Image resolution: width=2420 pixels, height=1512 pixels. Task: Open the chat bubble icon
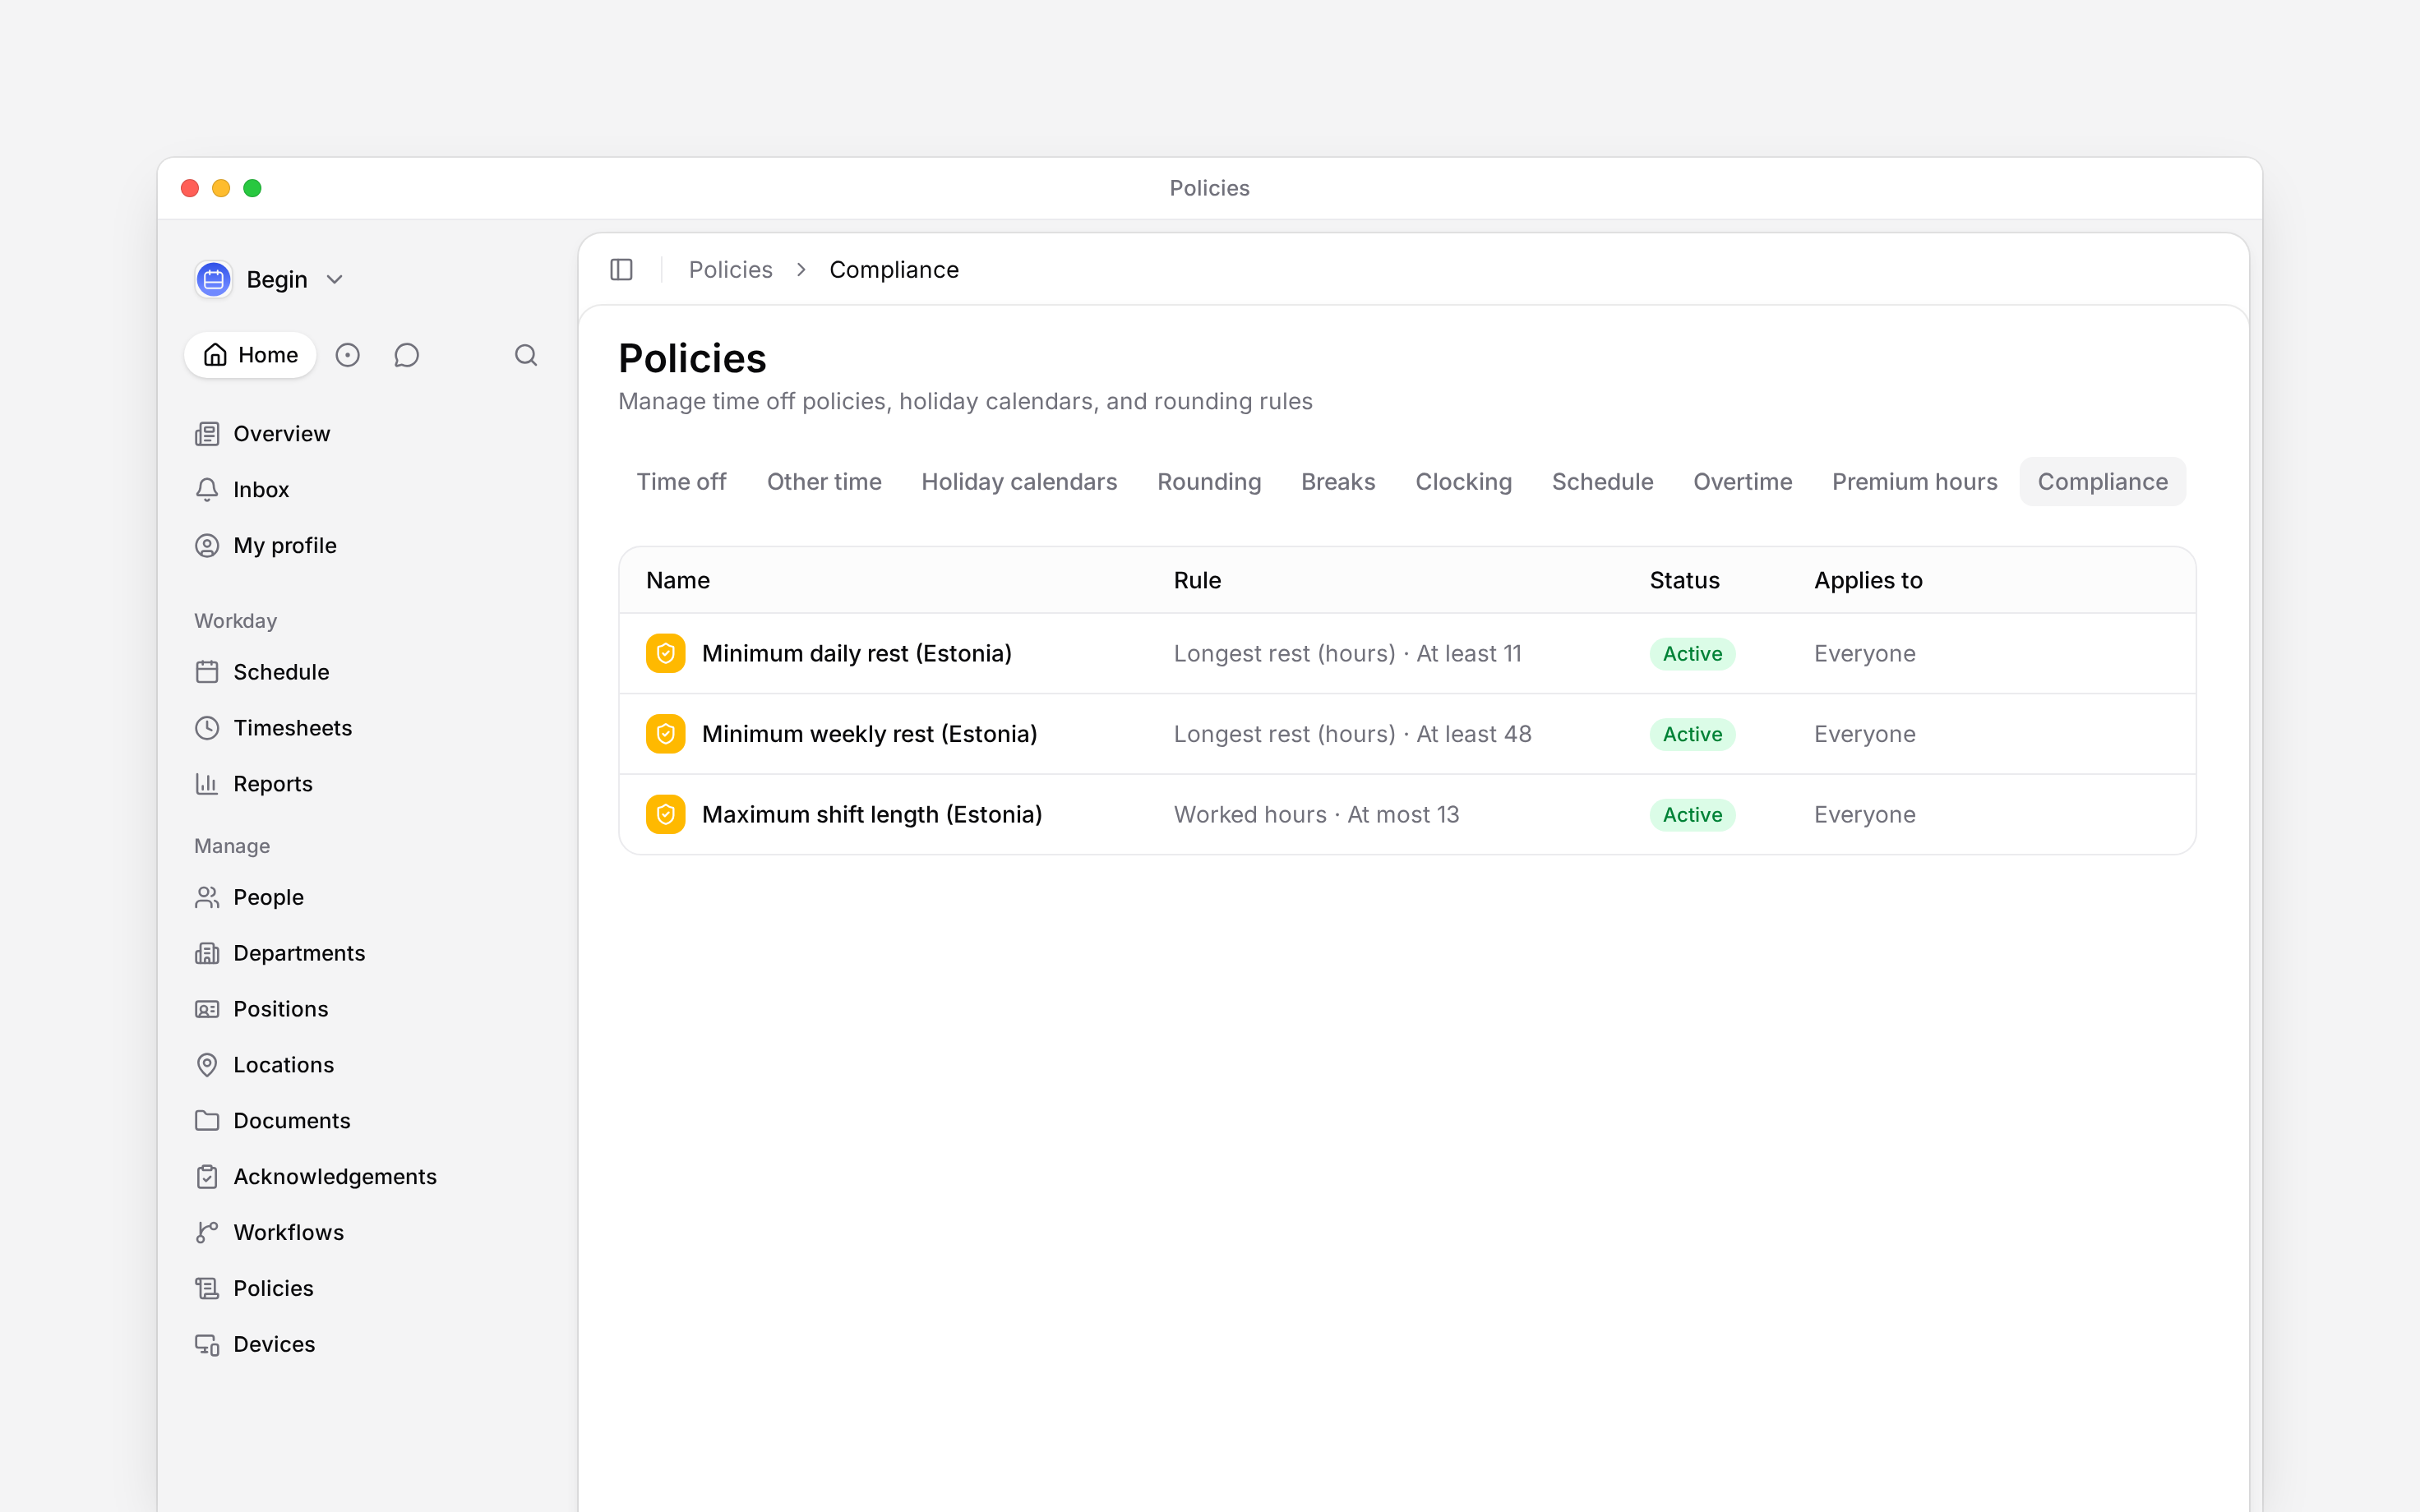[x=406, y=355]
